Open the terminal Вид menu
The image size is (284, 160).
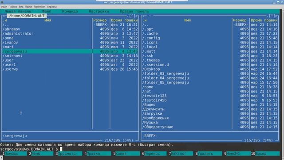coord(21,7)
